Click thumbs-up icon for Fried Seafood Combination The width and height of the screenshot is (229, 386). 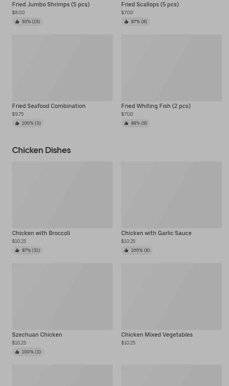tap(17, 123)
